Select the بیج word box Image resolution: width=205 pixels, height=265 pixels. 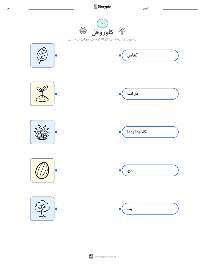point(150,170)
